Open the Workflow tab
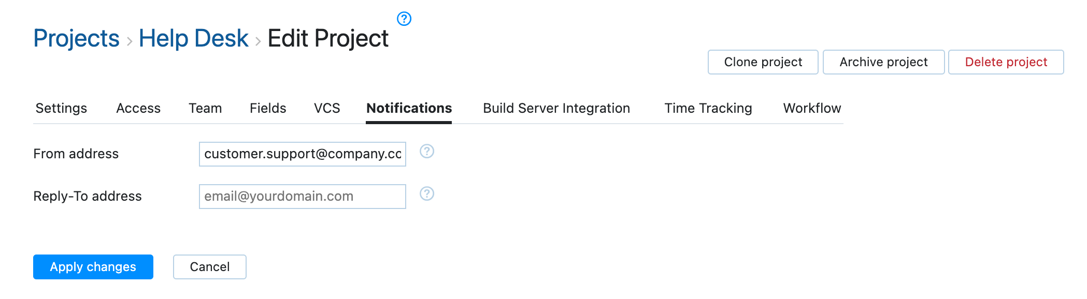 812,108
